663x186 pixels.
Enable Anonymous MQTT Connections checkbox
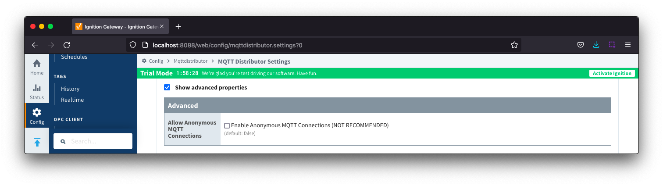point(227,125)
